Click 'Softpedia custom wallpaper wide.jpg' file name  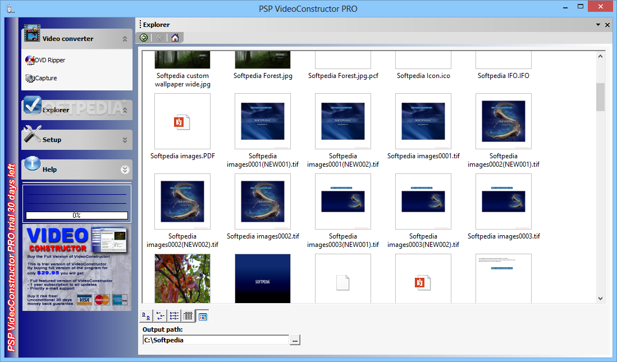click(182, 80)
